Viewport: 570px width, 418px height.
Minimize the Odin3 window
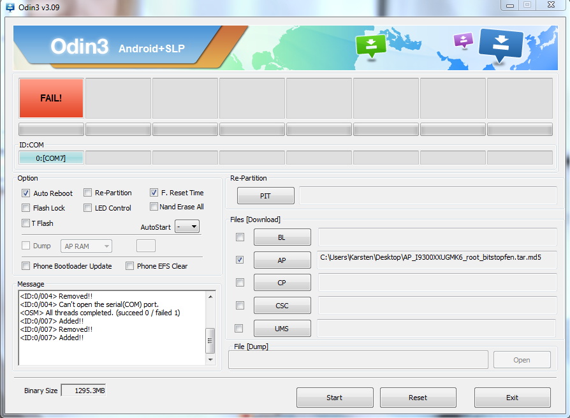(x=510, y=5)
